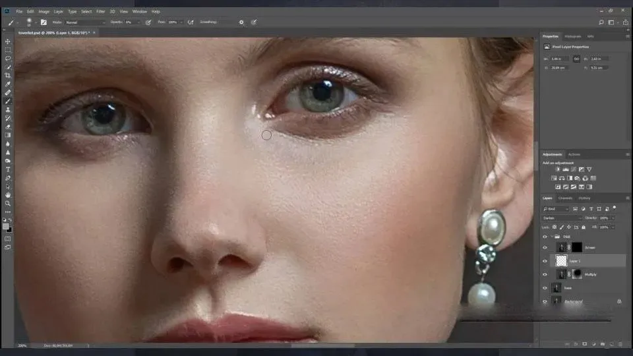
Task: Open the layer blend mode Darken dropdown
Action: [x=562, y=218]
